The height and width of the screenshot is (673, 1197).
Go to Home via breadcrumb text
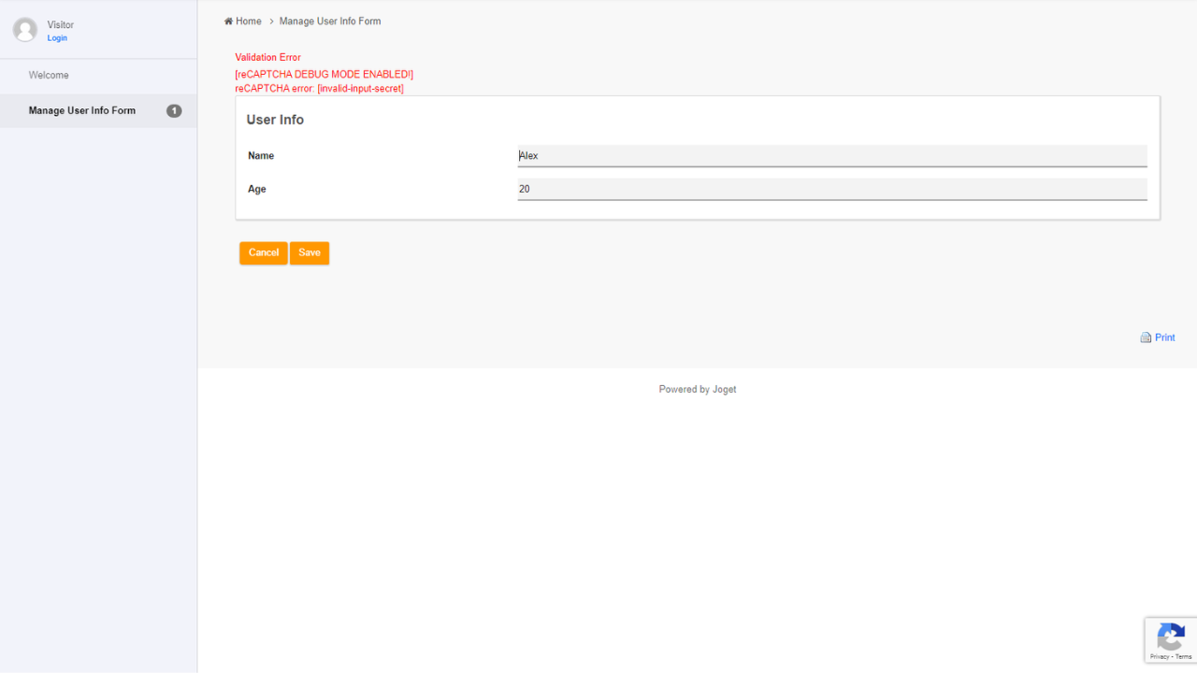coord(249,21)
